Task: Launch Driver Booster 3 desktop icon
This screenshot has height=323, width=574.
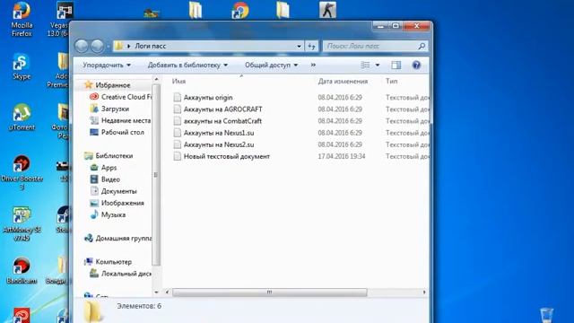Action: [x=22, y=172]
